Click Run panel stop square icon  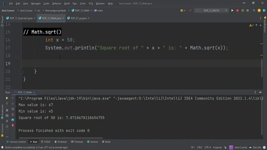click(7, 110)
